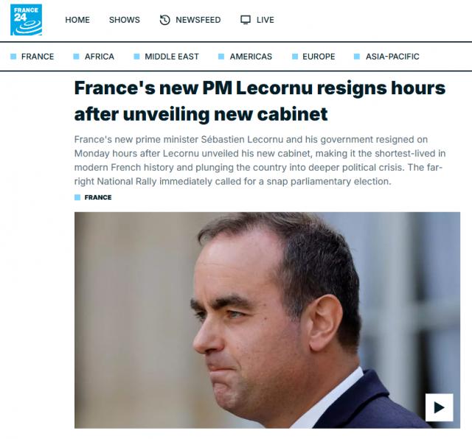Click the France tag under the summary
Image resolution: width=472 pixels, height=439 pixels.
click(x=98, y=197)
